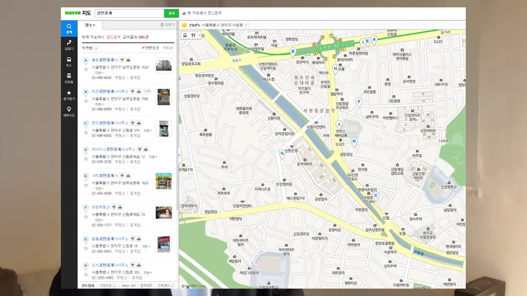527x296 pixels.
Task: Open weather location dropdown arrow
Action: 246,25
